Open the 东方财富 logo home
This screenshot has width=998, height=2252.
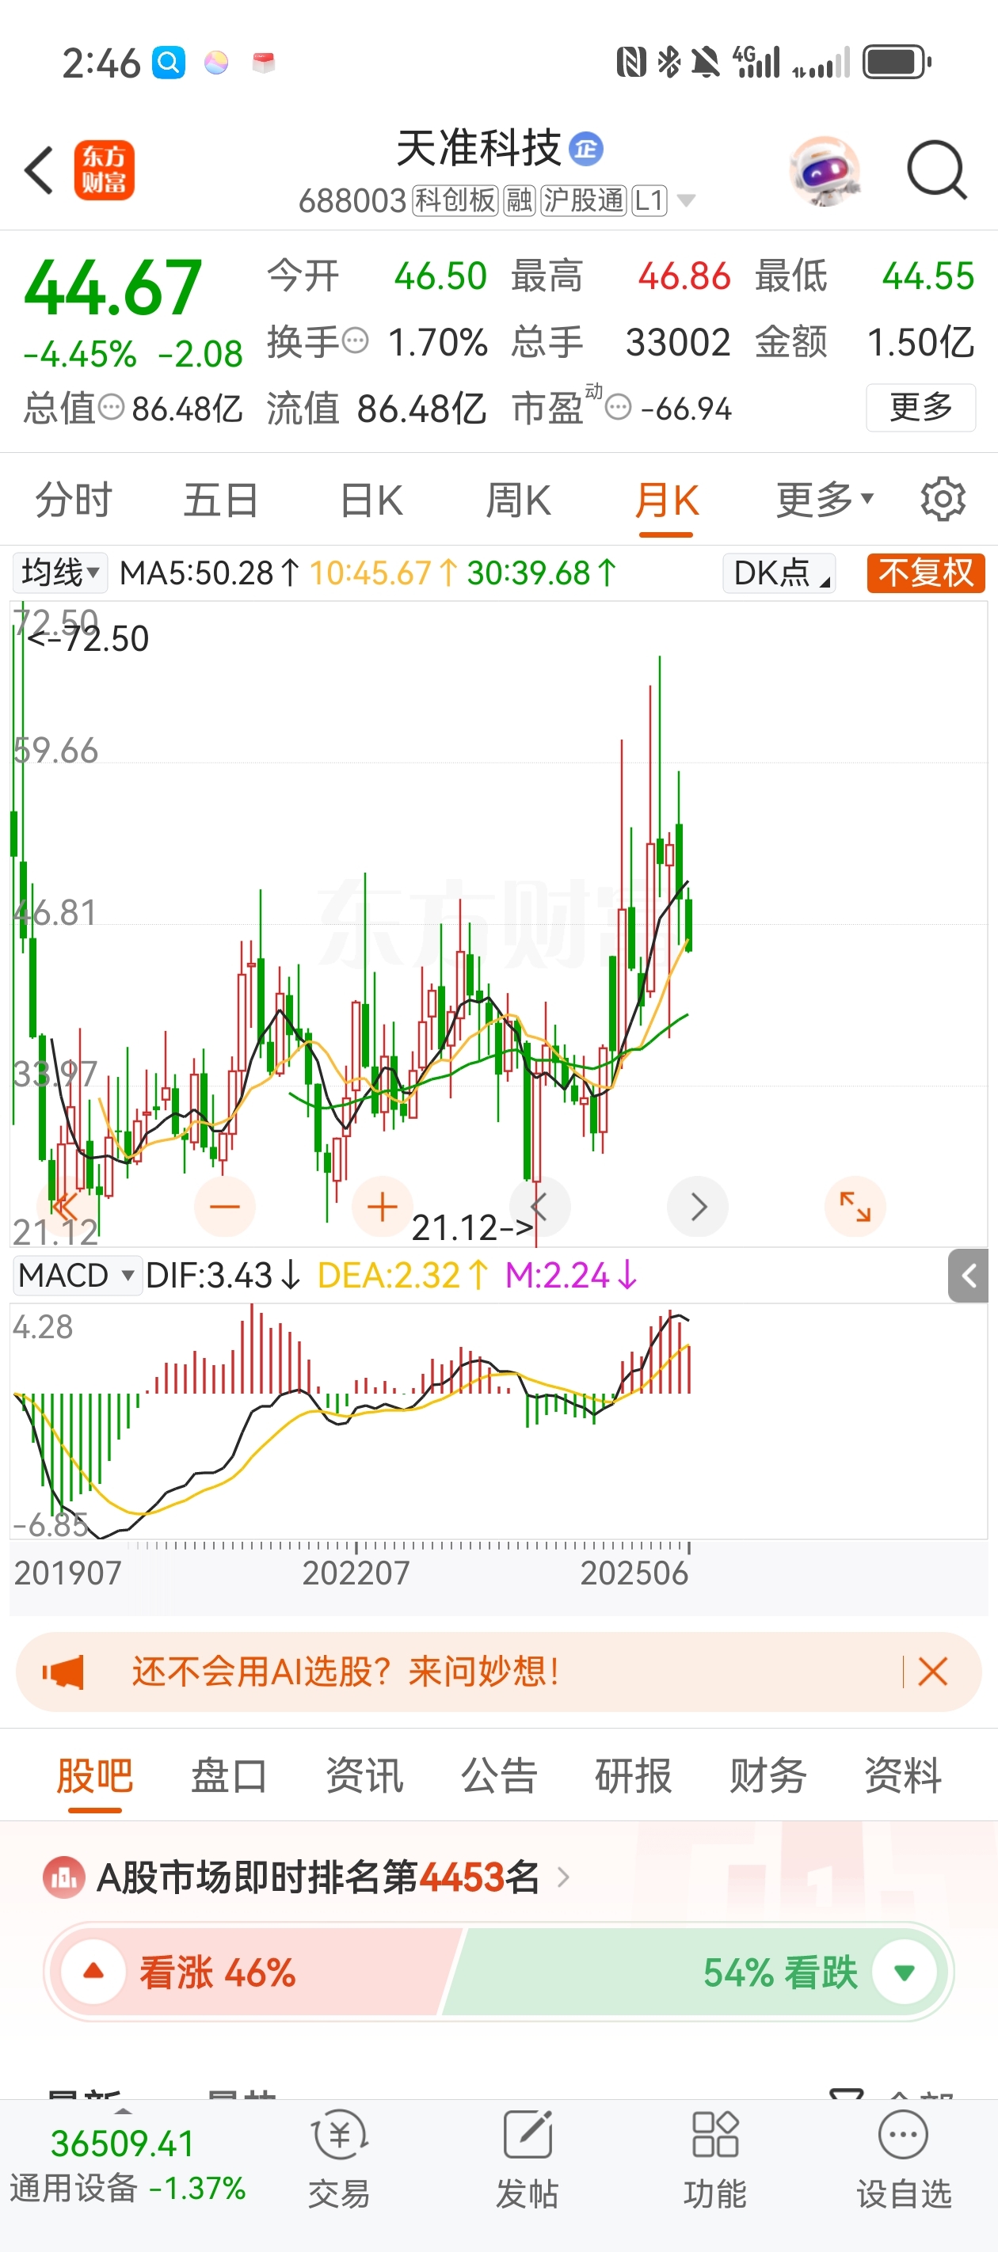[x=104, y=170]
